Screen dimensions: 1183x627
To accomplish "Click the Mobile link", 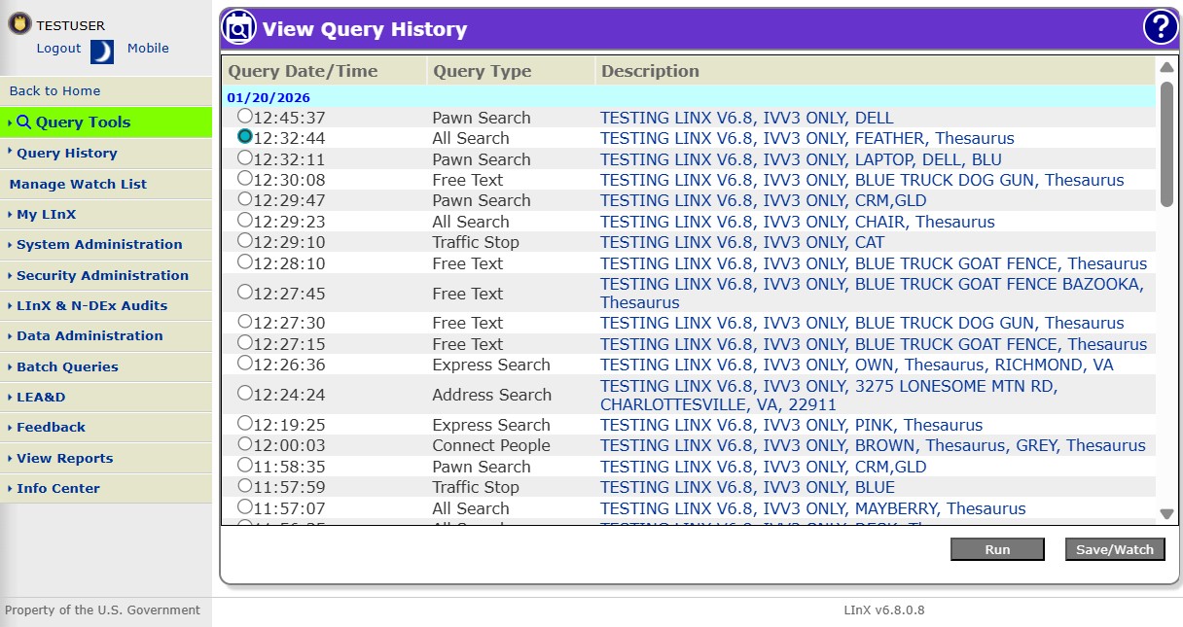I will 148,49.
